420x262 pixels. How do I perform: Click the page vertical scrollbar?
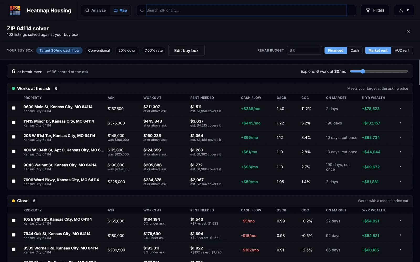coord(419,72)
